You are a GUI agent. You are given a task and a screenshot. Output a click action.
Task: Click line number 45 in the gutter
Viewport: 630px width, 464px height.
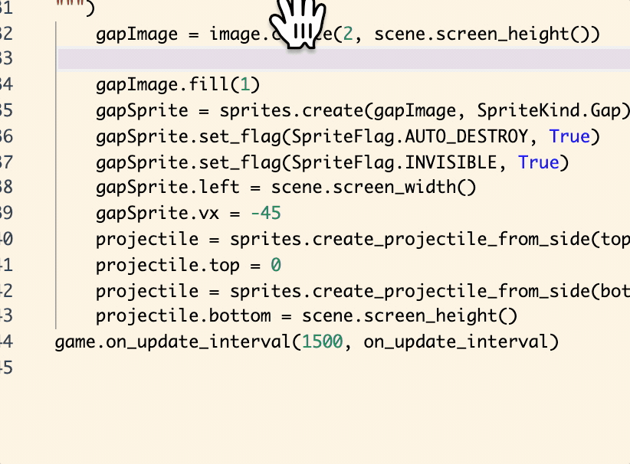point(8,368)
